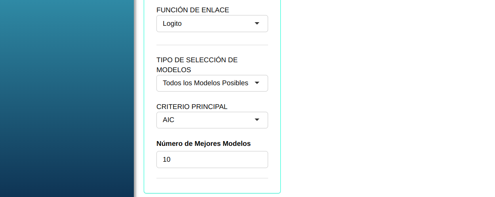Click the empty white area beside the panel
The width and height of the screenshot is (495, 197).
click(387, 98)
